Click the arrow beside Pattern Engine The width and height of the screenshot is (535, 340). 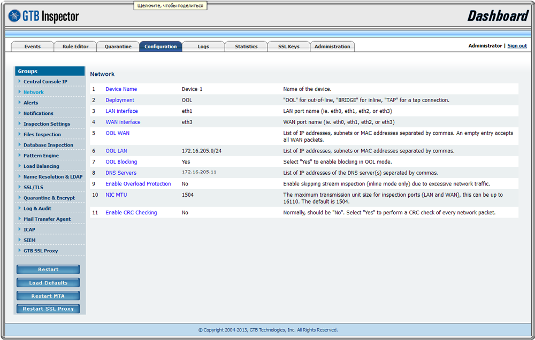click(x=19, y=155)
